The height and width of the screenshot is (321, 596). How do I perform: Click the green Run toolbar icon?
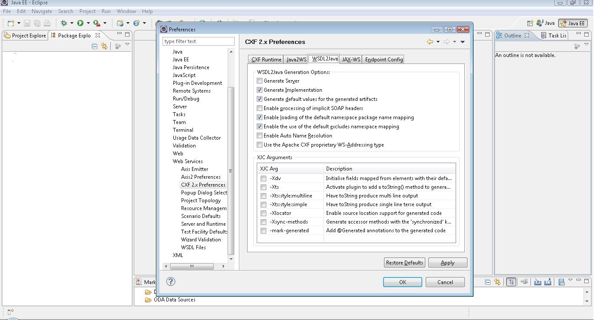coord(80,23)
